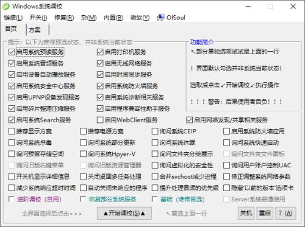This screenshot has height=227, width=305.
Task: Click the OlSoul computer icon
Action: coord(160,18)
